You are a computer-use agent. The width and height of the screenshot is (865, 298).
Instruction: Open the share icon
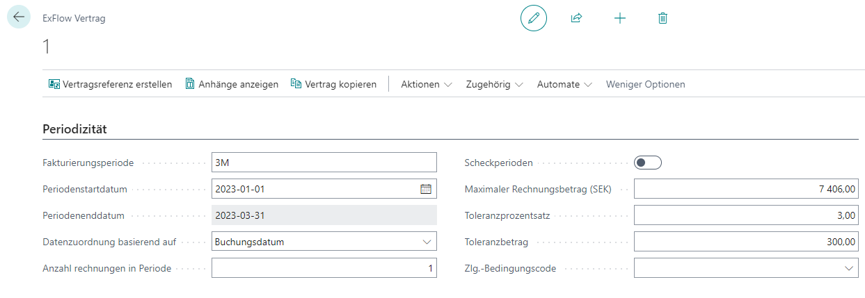[576, 18]
